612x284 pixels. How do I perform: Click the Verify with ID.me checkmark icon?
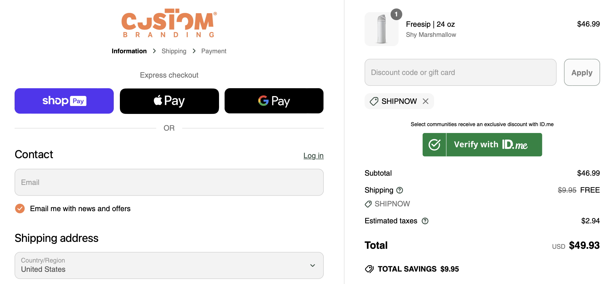(434, 145)
